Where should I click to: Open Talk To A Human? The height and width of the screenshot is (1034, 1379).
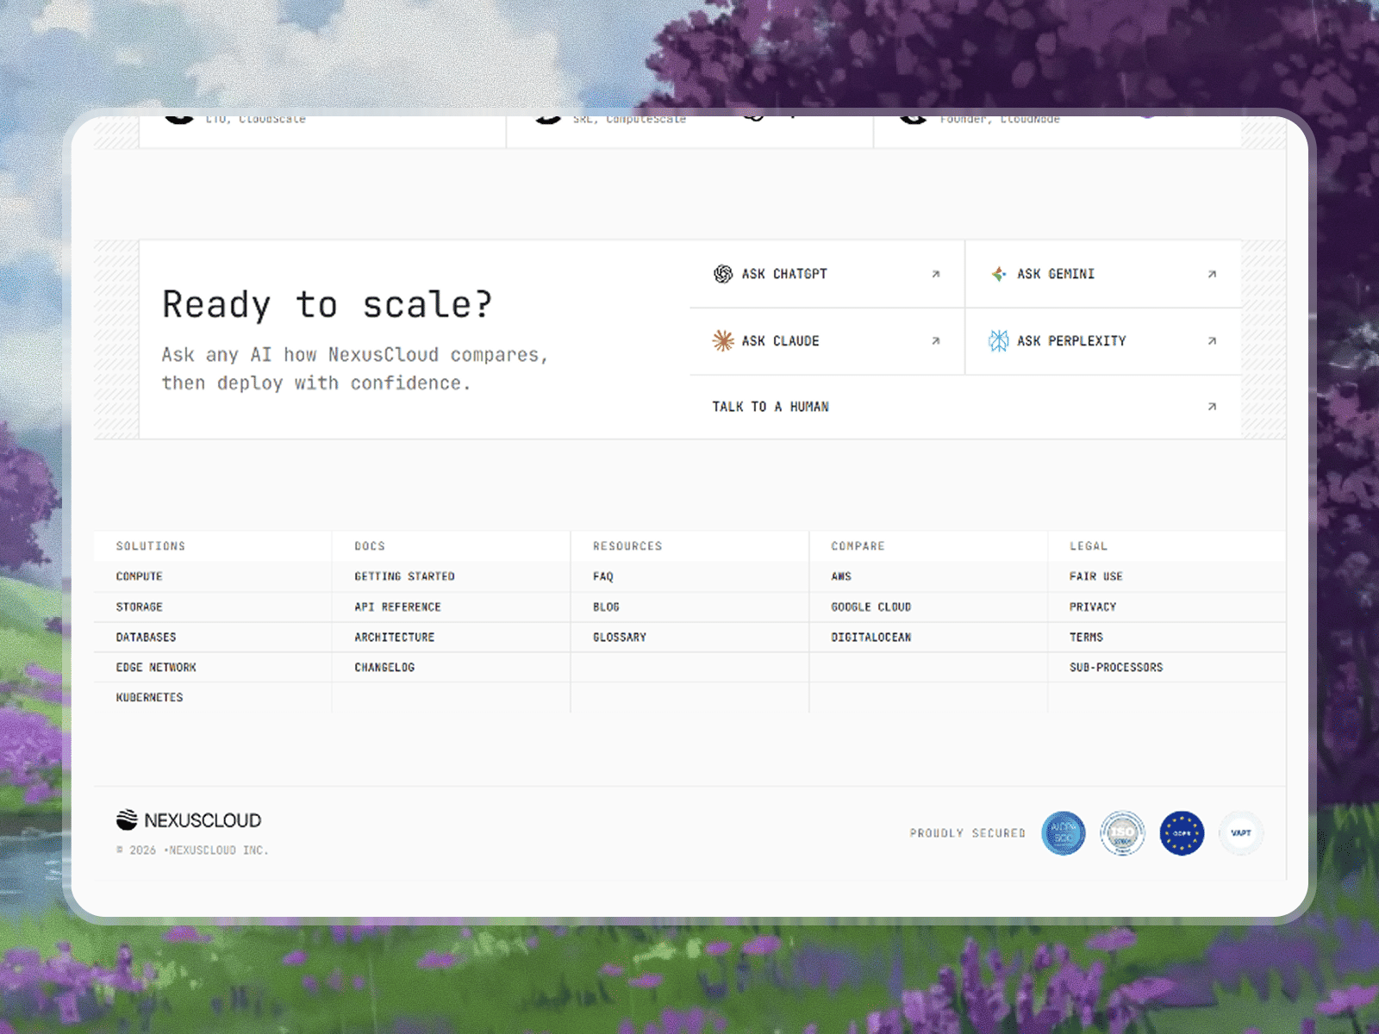[x=770, y=406]
